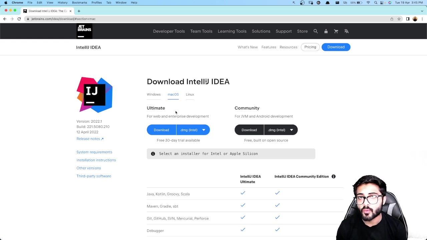Click browser back arrow
This screenshot has width=427, height=240.
coord(5,19)
